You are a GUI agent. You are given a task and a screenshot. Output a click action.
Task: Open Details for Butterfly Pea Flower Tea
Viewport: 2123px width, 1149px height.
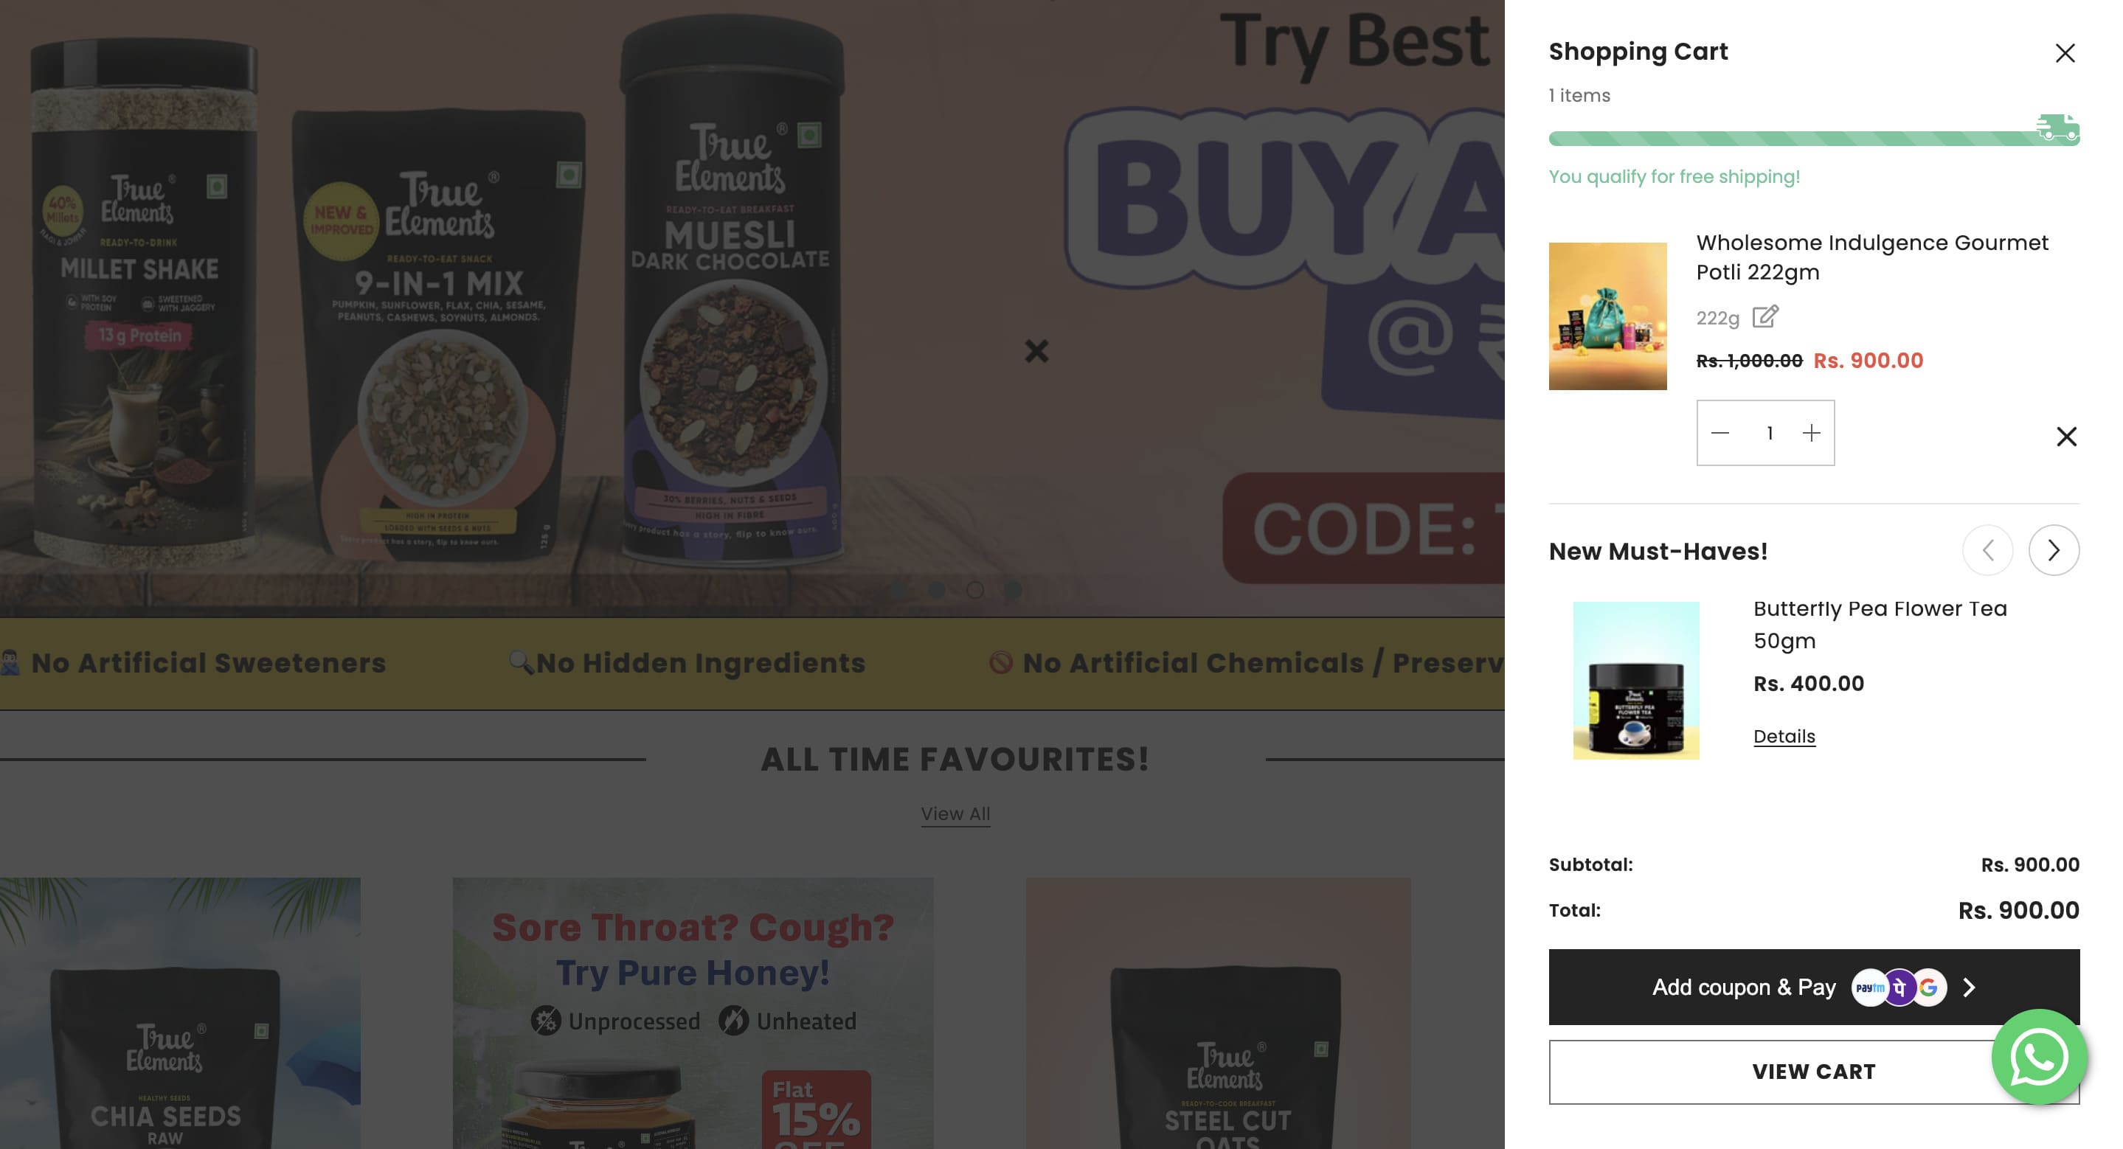point(1784,736)
